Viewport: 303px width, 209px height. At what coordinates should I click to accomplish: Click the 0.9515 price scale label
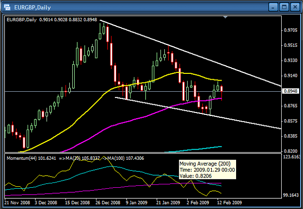coord(290,45)
